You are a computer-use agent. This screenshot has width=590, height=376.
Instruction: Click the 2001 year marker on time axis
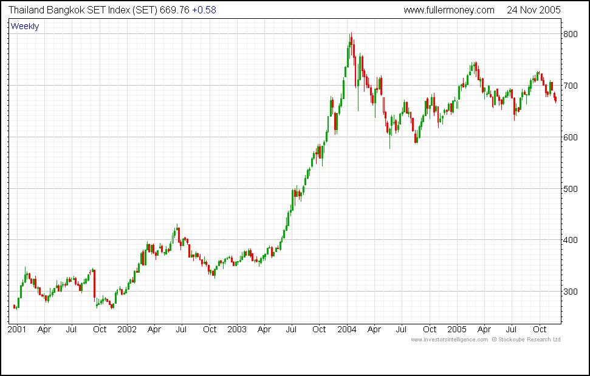coord(16,330)
